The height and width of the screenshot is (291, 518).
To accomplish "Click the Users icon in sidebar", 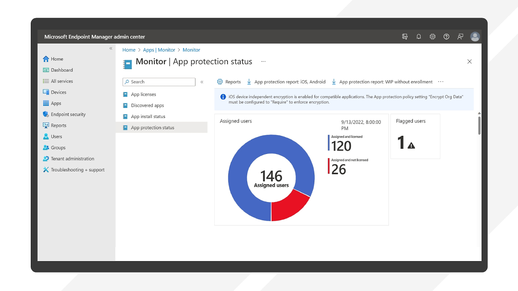I will [46, 137].
